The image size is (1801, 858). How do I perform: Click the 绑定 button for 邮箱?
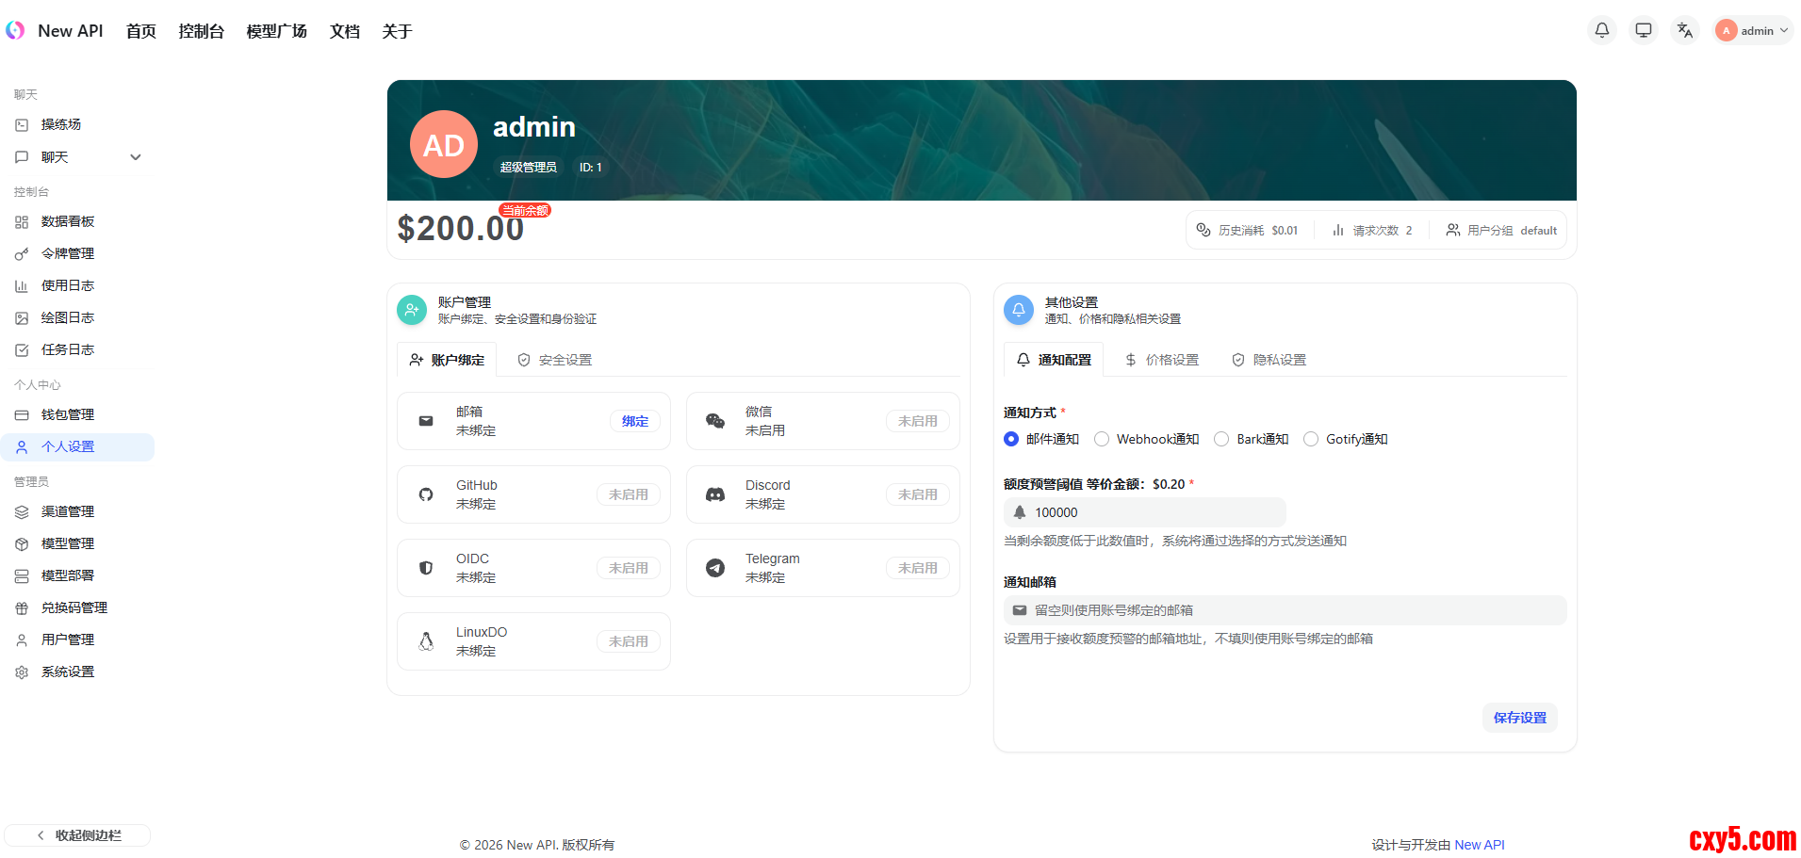click(x=634, y=421)
